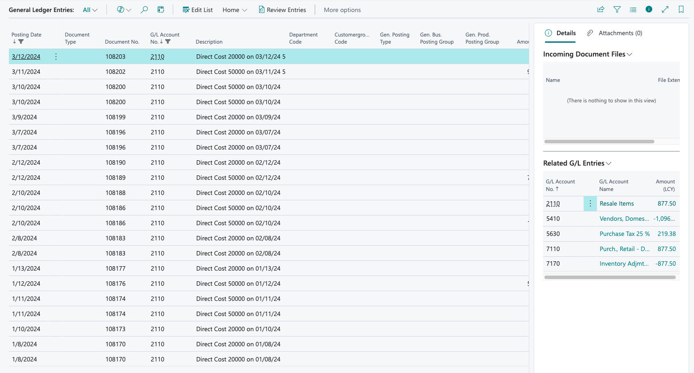This screenshot has width=694, height=373.
Task: Toggle the FactBox information pane icon
Action: coord(649,9)
